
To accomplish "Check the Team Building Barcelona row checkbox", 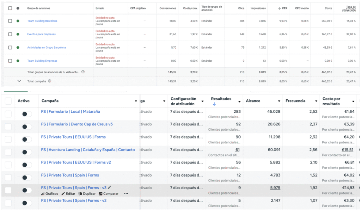I will pyautogui.click(x=10, y=21).
